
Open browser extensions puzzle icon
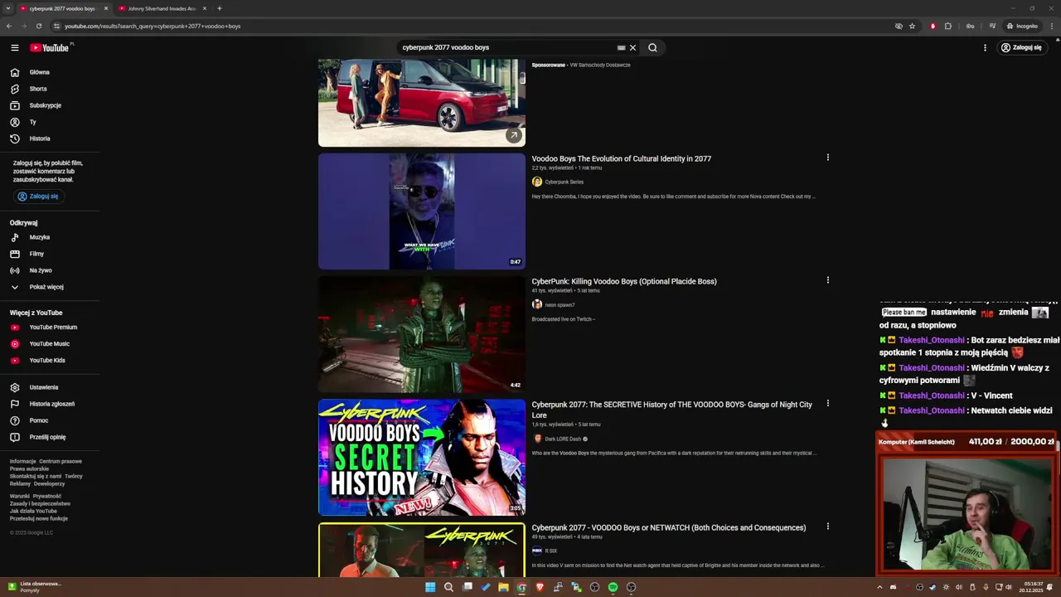point(948,26)
